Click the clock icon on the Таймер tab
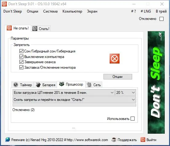Viewport: 170px width, 146px height. (x=16, y=85)
